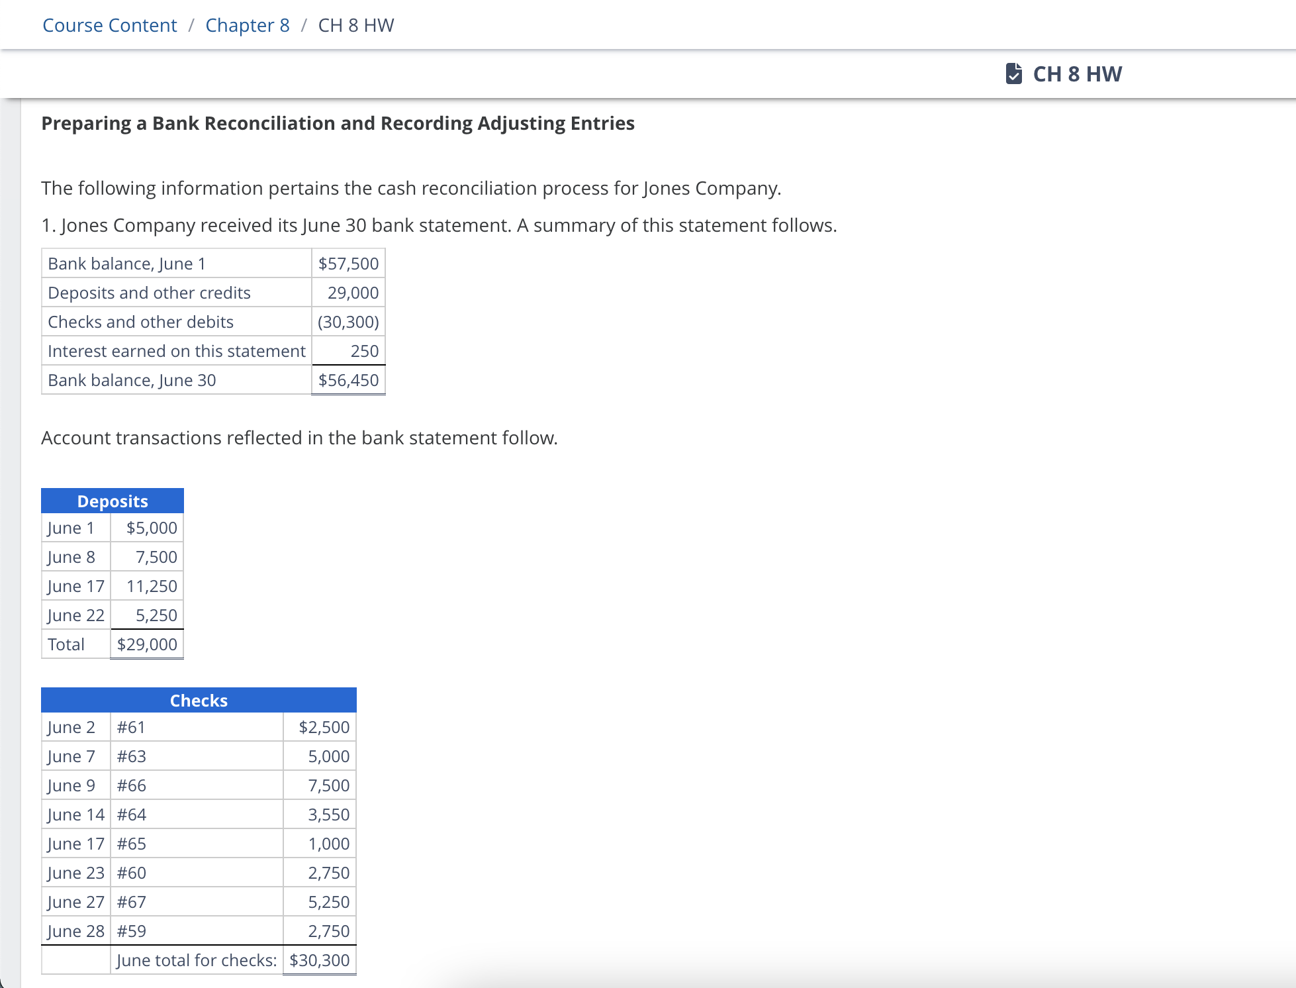
Task: Click the CH 8 HW header title
Action: point(1077,74)
